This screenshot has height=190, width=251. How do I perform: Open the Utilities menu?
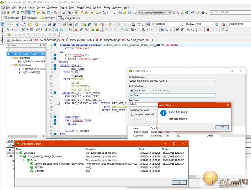coord(97,8)
